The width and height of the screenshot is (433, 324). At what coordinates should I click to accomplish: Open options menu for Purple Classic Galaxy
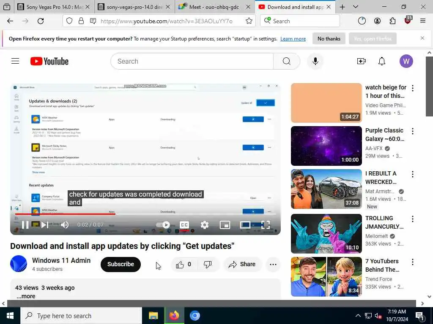[x=413, y=131]
